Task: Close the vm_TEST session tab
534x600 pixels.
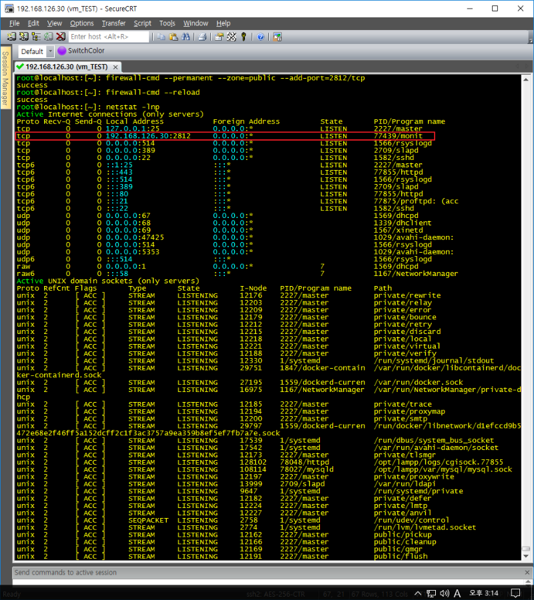Action: 115,67
